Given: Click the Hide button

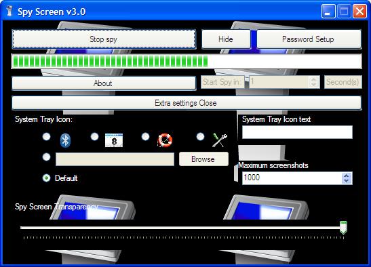Looking at the screenshot, I should click(x=226, y=39).
